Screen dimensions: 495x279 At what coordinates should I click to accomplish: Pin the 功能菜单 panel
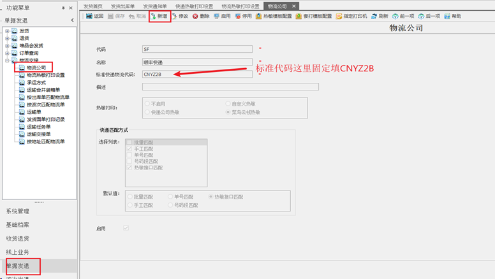click(63, 8)
